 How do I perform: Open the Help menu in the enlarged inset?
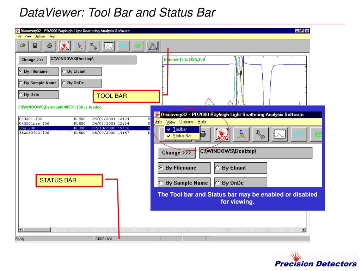(x=201, y=122)
